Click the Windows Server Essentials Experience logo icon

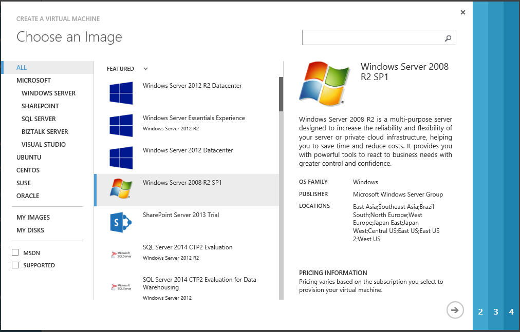point(121,126)
